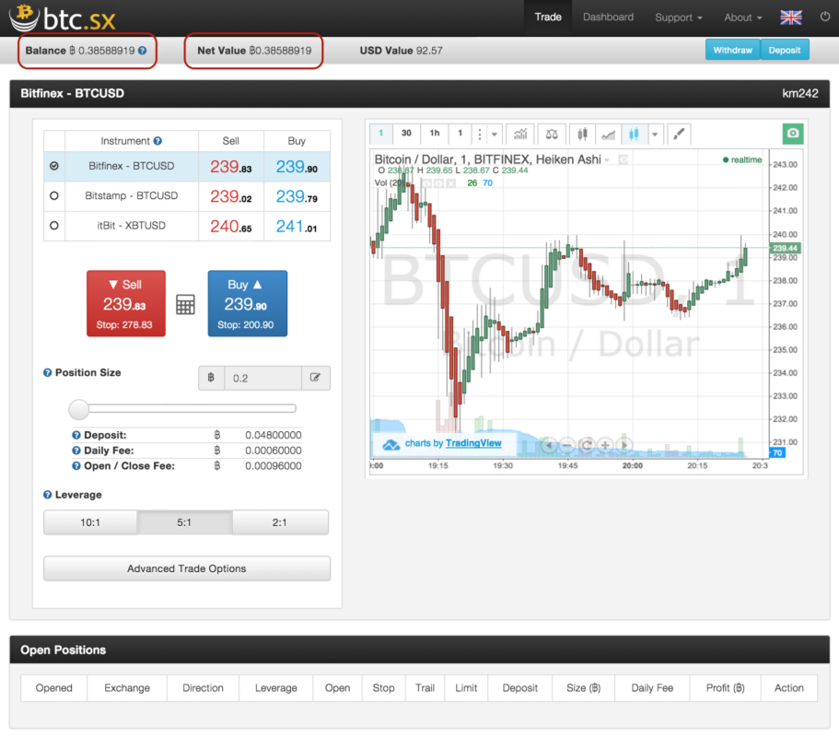Click the Instrument help question mark
This screenshot has width=839, height=737.
pos(157,141)
